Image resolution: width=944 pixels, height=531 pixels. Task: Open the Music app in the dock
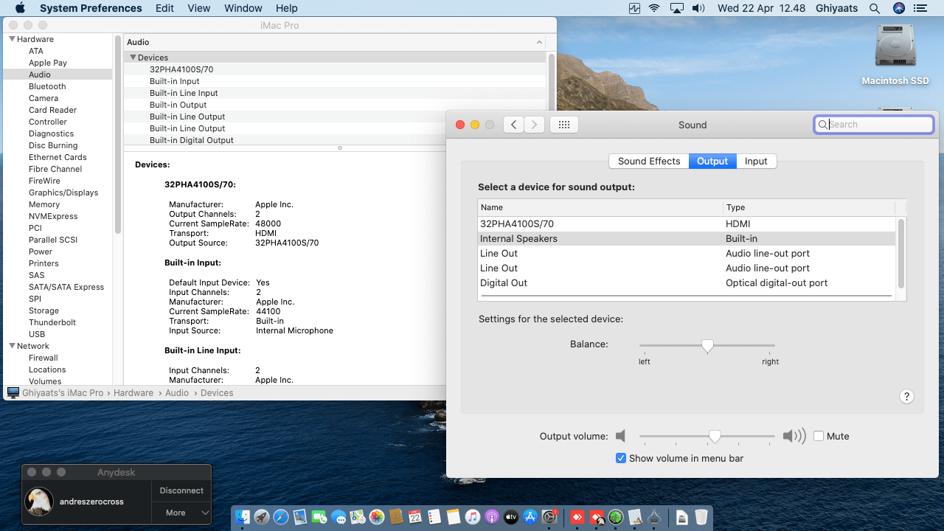[x=473, y=518]
